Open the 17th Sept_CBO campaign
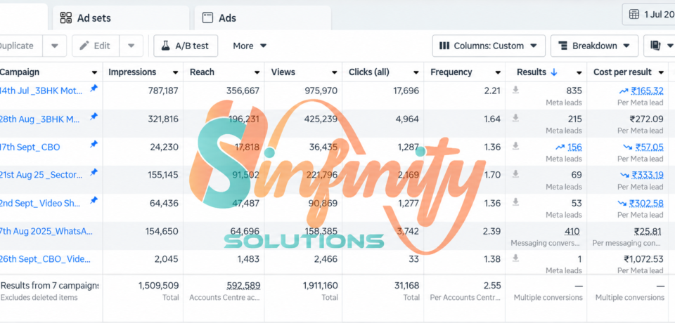Viewport: 675px width, 323px height. coord(30,147)
